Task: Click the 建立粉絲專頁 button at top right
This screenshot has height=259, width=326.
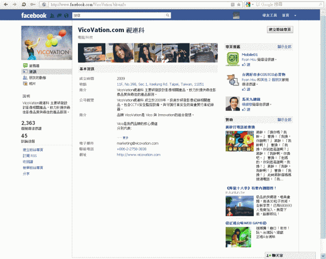Action: [x=280, y=30]
